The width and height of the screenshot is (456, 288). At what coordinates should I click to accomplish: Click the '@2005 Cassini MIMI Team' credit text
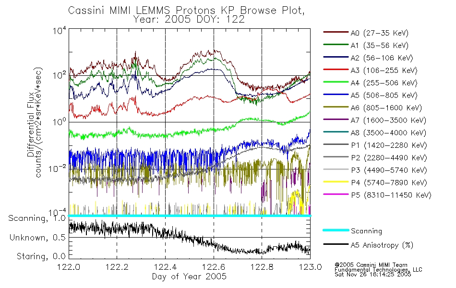tap(371, 265)
